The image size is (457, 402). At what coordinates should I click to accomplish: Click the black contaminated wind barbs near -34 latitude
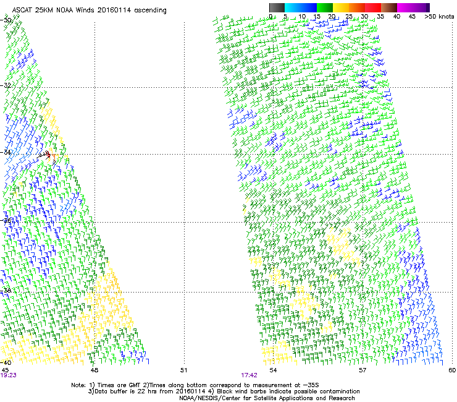pyautogui.click(x=44, y=155)
